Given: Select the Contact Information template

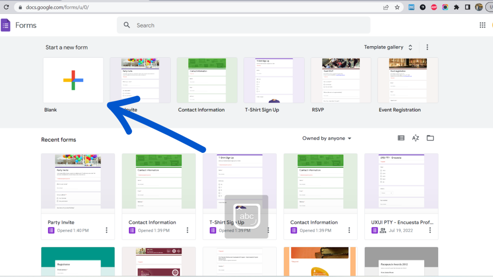Looking at the screenshot, I should tap(207, 80).
